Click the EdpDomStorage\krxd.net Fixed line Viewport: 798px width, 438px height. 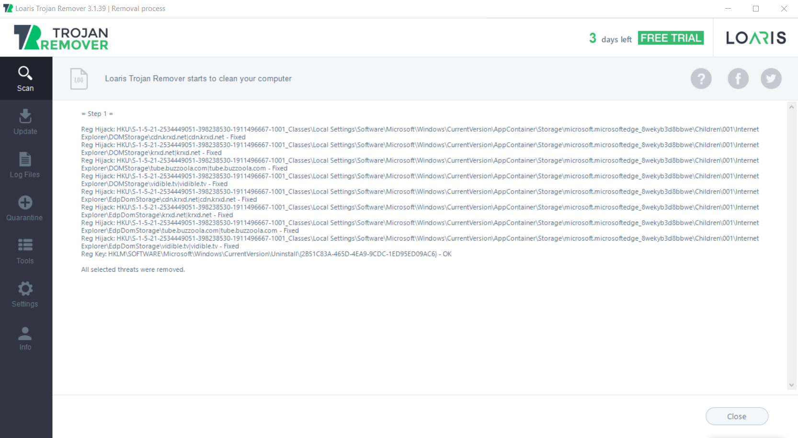click(x=157, y=215)
